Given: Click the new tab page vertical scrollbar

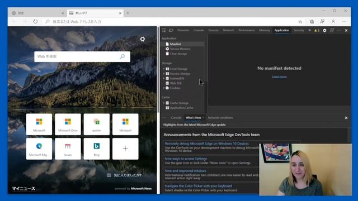Looking at the screenshot, I should (158, 69).
